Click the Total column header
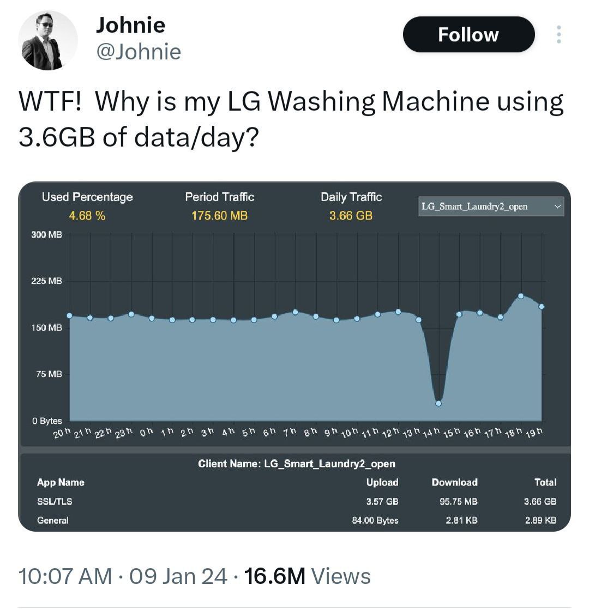 click(545, 482)
